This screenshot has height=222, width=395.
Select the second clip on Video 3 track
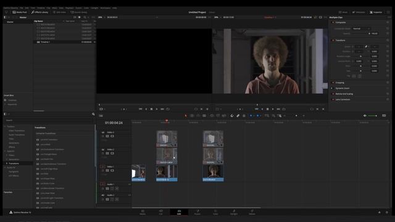coord(213,139)
